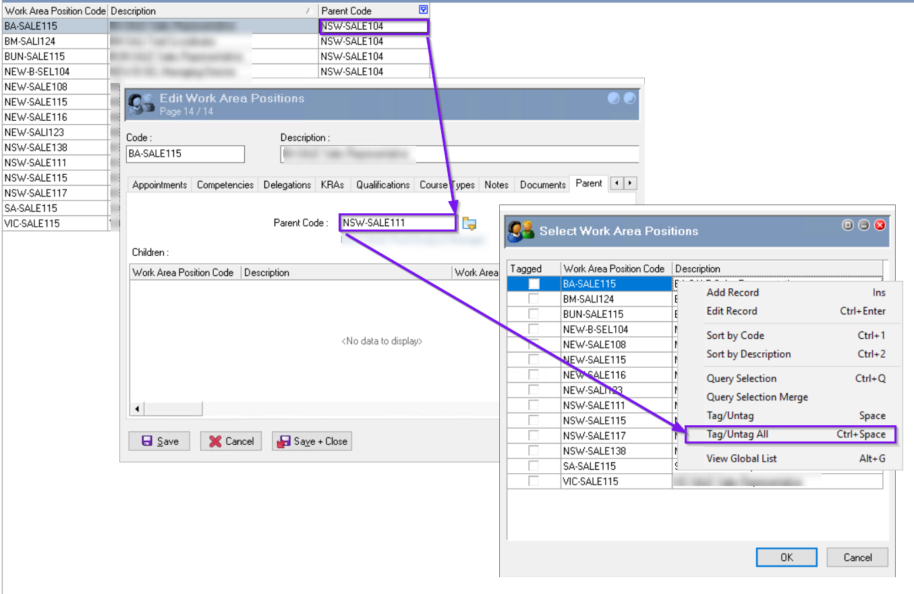This screenshot has height=594, width=914.
Task: Confirm selection with the OK button
Action: 787,558
